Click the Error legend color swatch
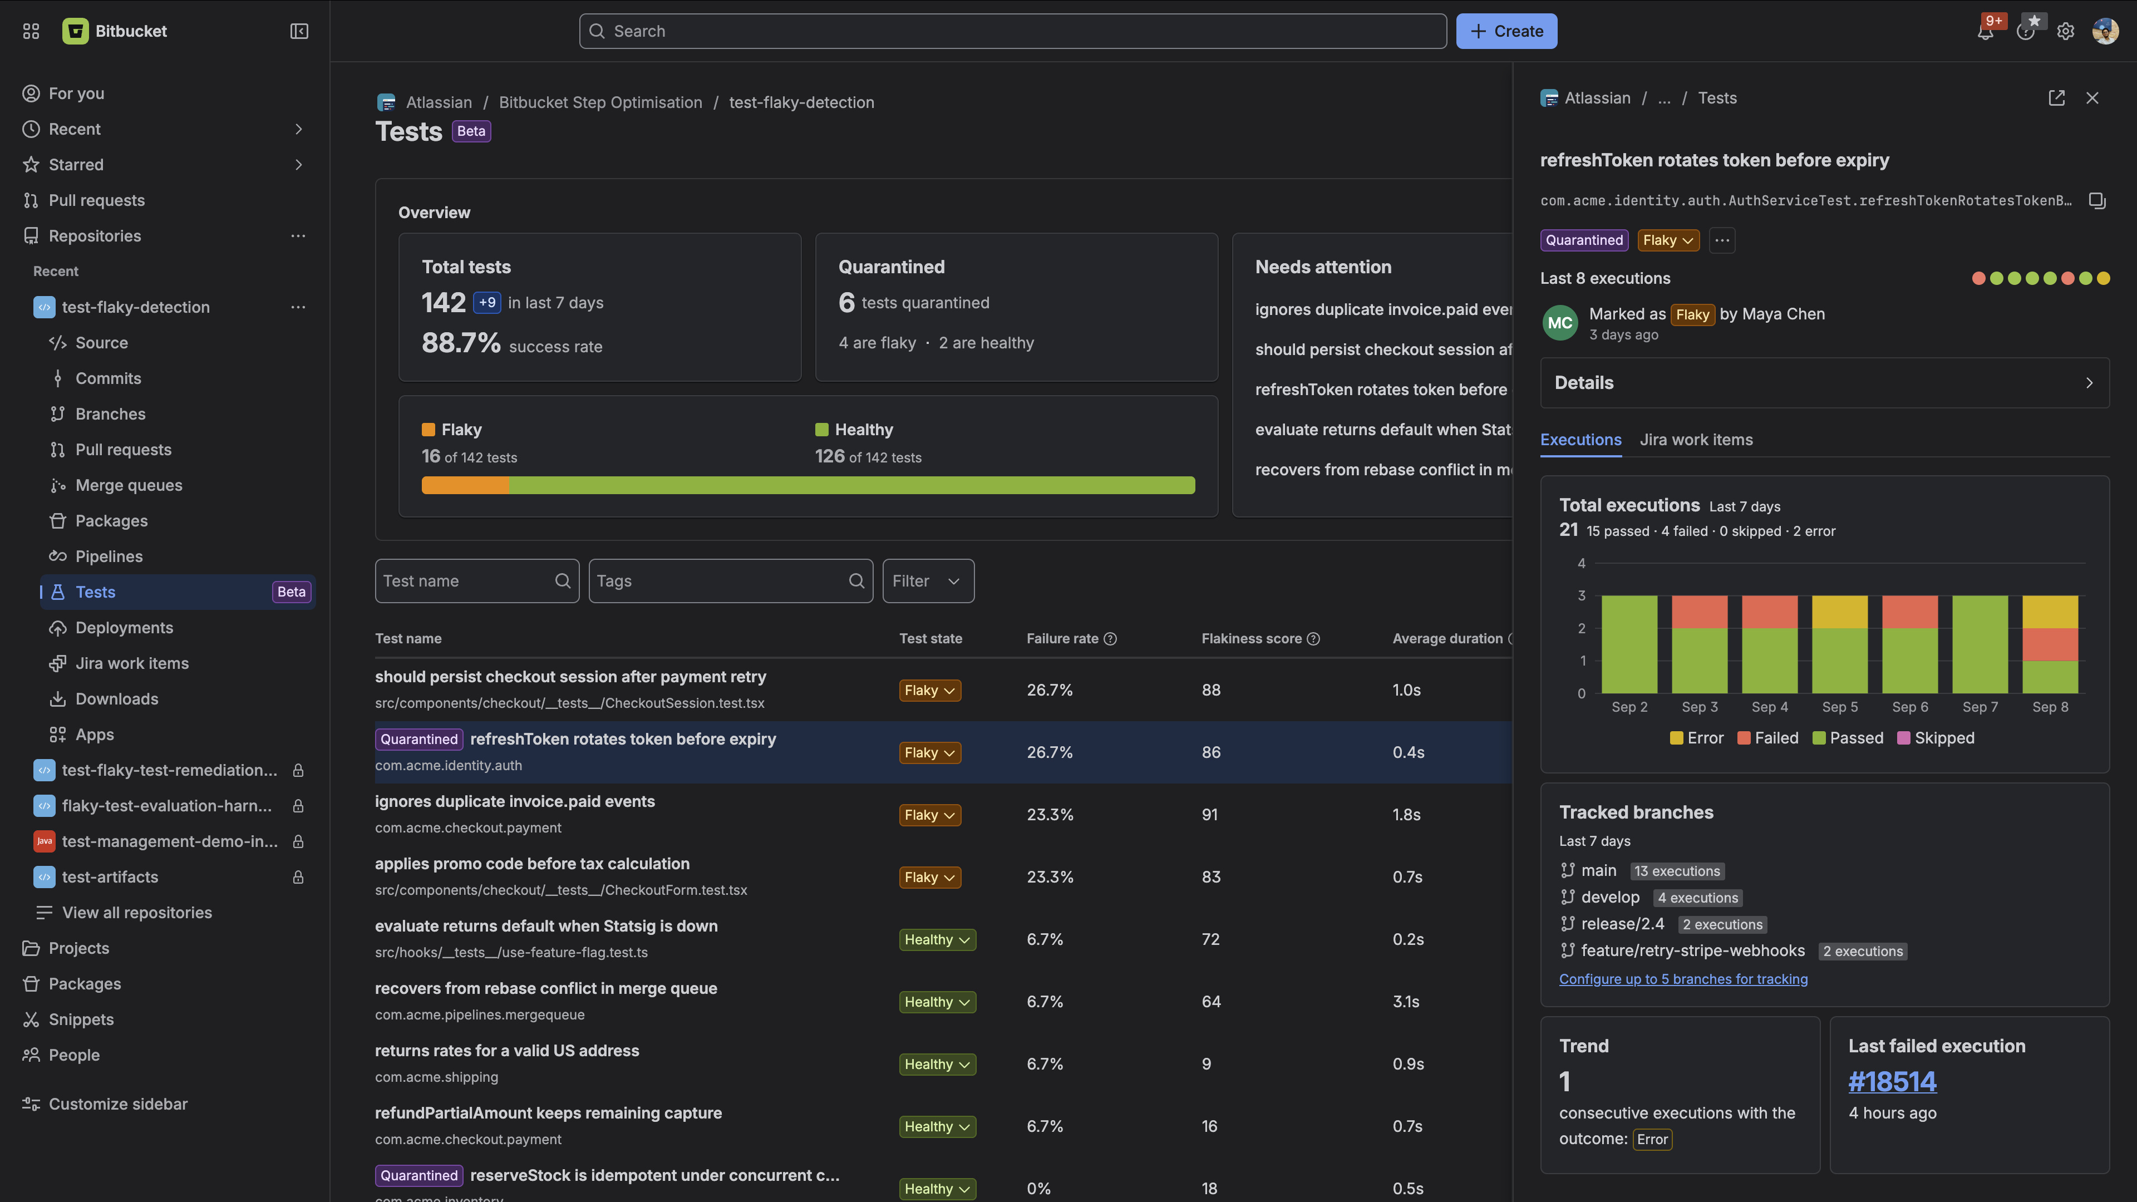 pos(1677,738)
